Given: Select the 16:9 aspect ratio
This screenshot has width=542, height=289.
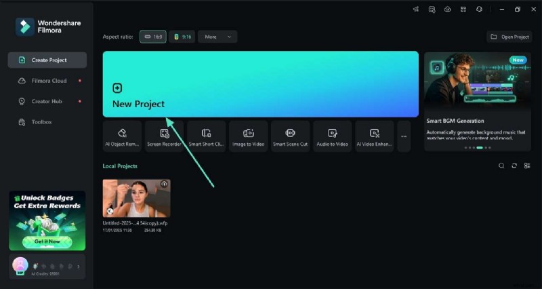Looking at the screenshot, I should coord(153,37).
